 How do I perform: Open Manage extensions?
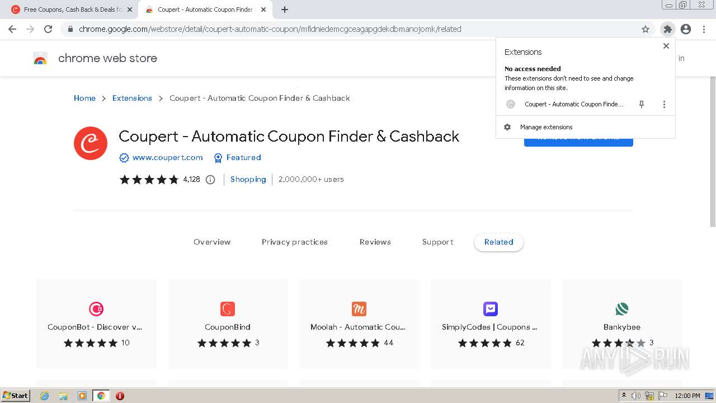(x=585, y=127)
